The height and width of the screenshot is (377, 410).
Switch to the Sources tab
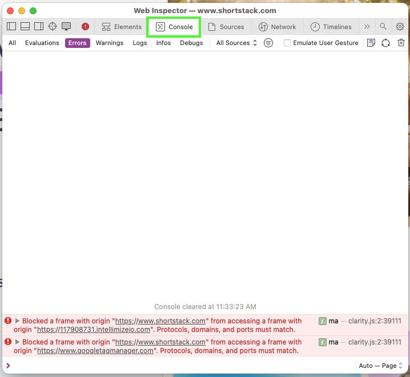coord(226,27)
